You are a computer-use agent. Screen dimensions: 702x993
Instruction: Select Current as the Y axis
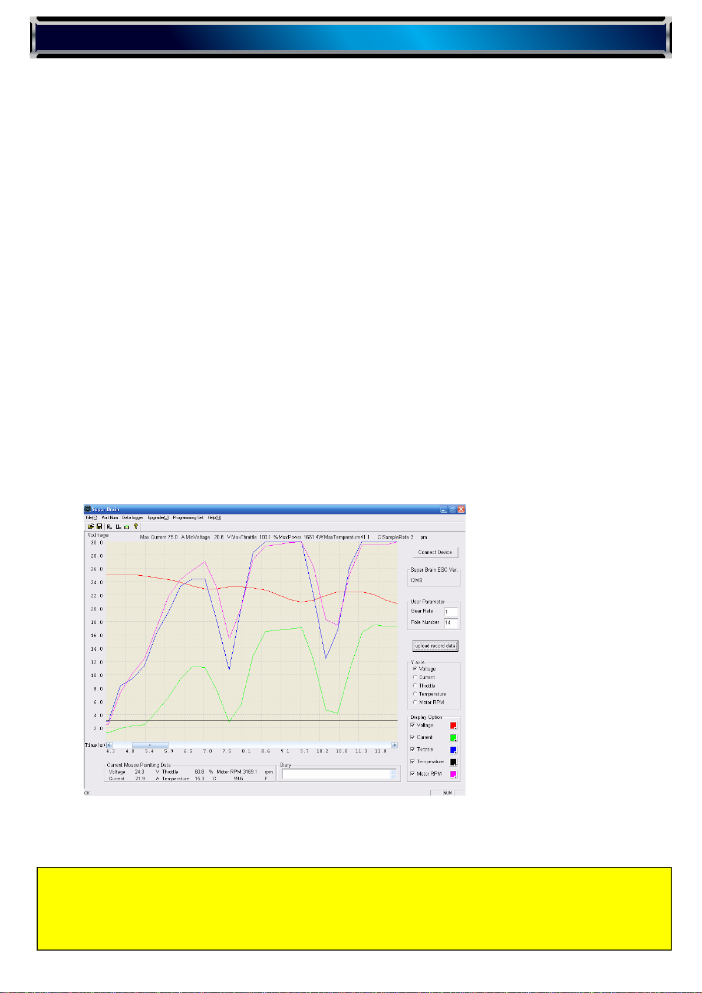(x=415, y=677)
